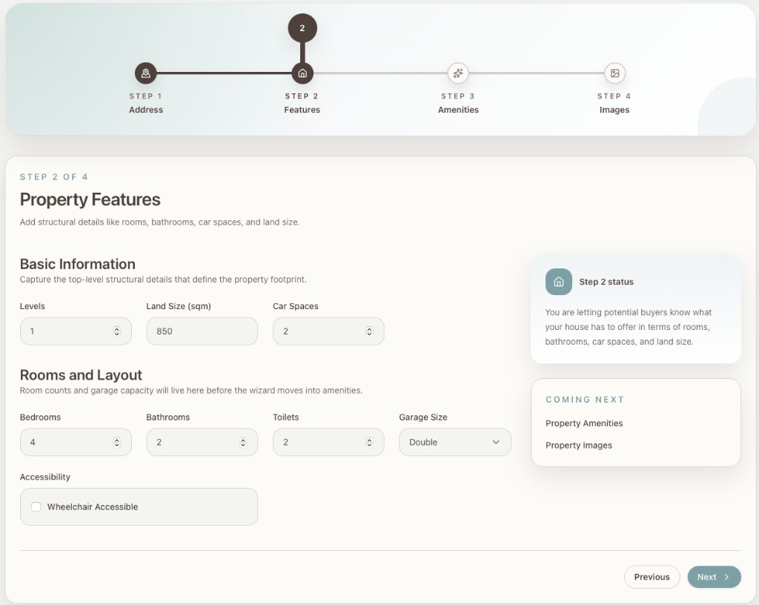
Task: Click the Wheelchair Accessible label text
Action: (93, 506)
